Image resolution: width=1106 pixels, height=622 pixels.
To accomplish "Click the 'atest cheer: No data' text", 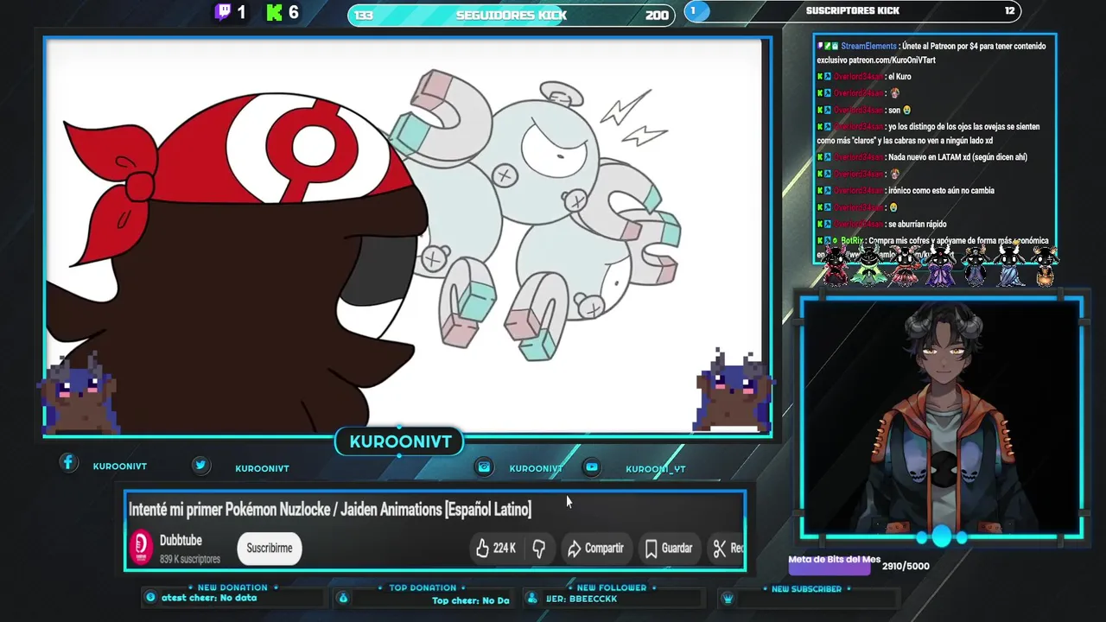I will tap(209, 597).
